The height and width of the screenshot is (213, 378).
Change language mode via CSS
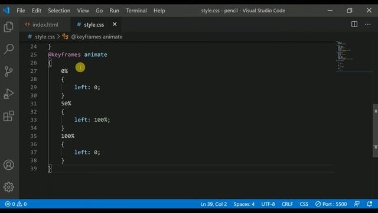click(304, 204)
